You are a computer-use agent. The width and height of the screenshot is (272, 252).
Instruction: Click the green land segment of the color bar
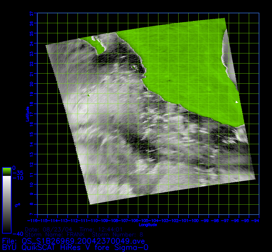pyautogui.click(x=7, y=172)
